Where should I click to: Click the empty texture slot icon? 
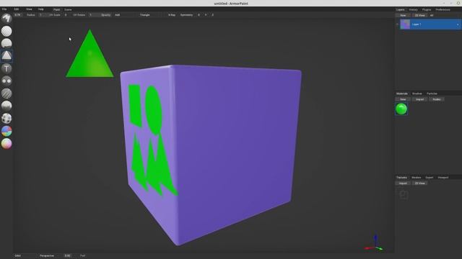(404, 195)
